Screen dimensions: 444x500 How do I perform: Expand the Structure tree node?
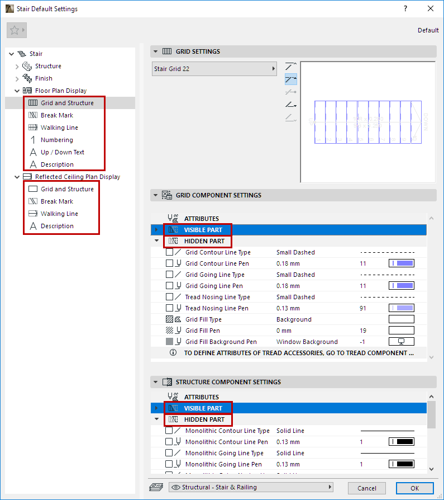[17, 67]
